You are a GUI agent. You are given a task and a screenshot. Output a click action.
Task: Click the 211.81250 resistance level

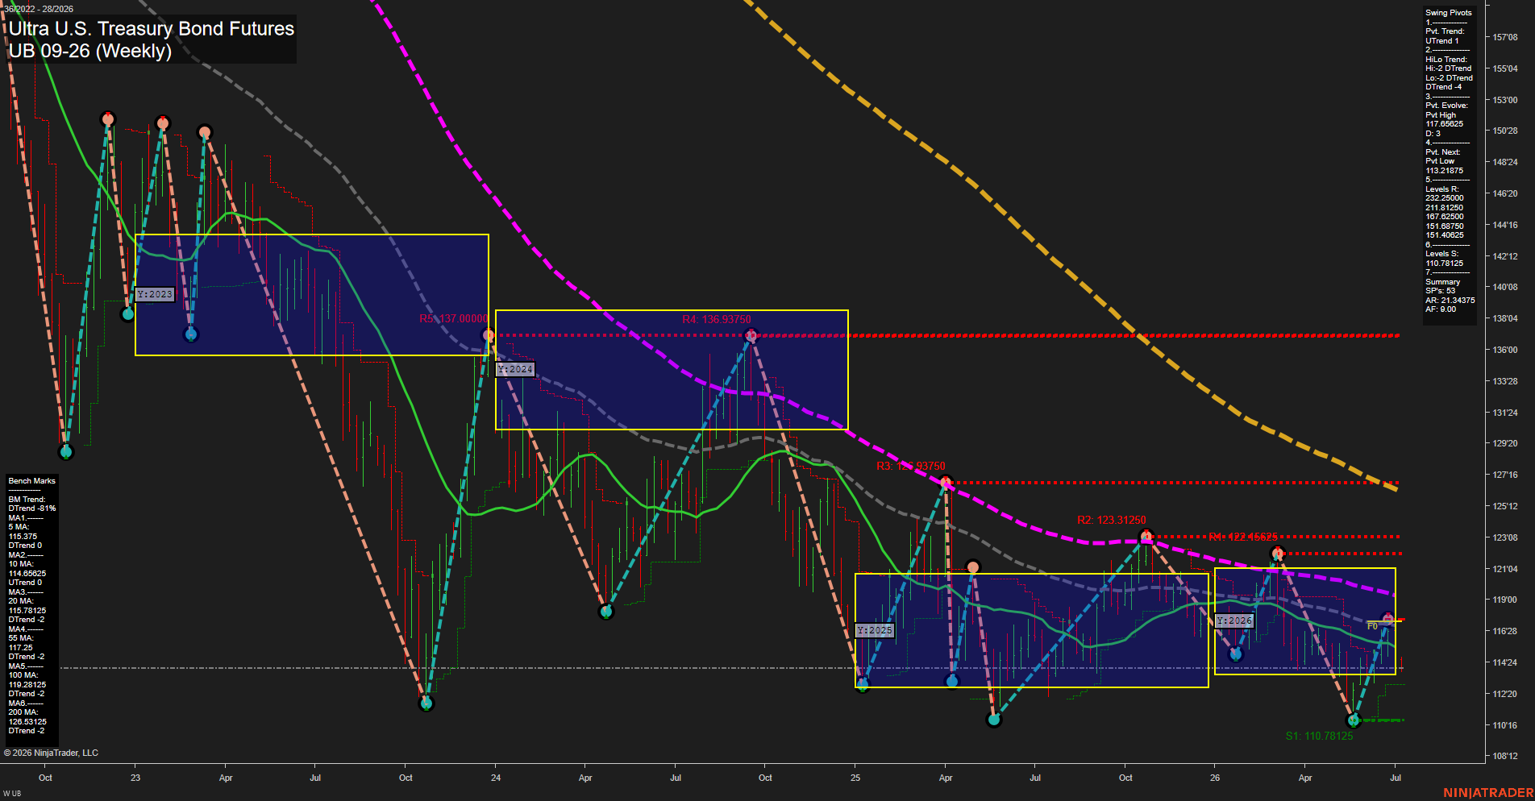(x=1445, y=208)
